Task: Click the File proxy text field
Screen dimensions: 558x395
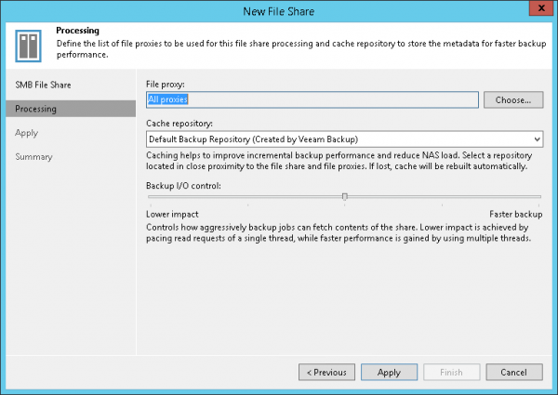Action: tap(312, 99)
